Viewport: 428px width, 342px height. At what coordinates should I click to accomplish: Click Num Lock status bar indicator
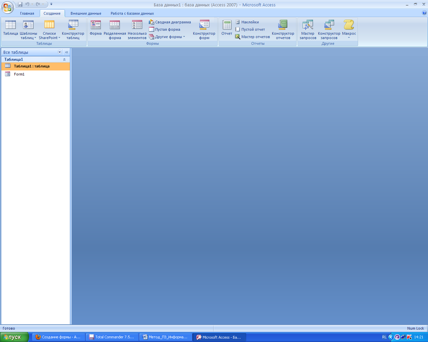tap(415, 328)
